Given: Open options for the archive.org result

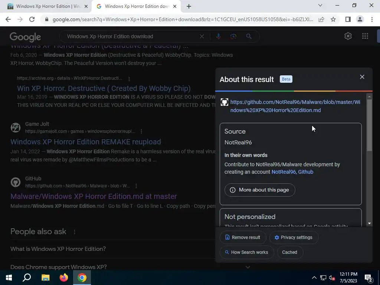Looking at the screenshot, I should coord(129,79).
